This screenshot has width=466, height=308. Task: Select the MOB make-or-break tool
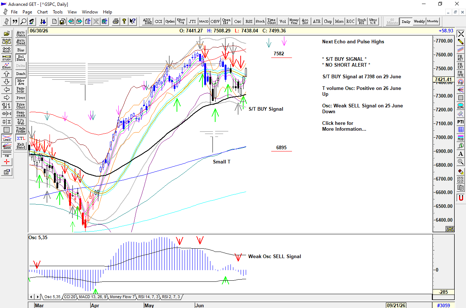(x=461, y=138)
